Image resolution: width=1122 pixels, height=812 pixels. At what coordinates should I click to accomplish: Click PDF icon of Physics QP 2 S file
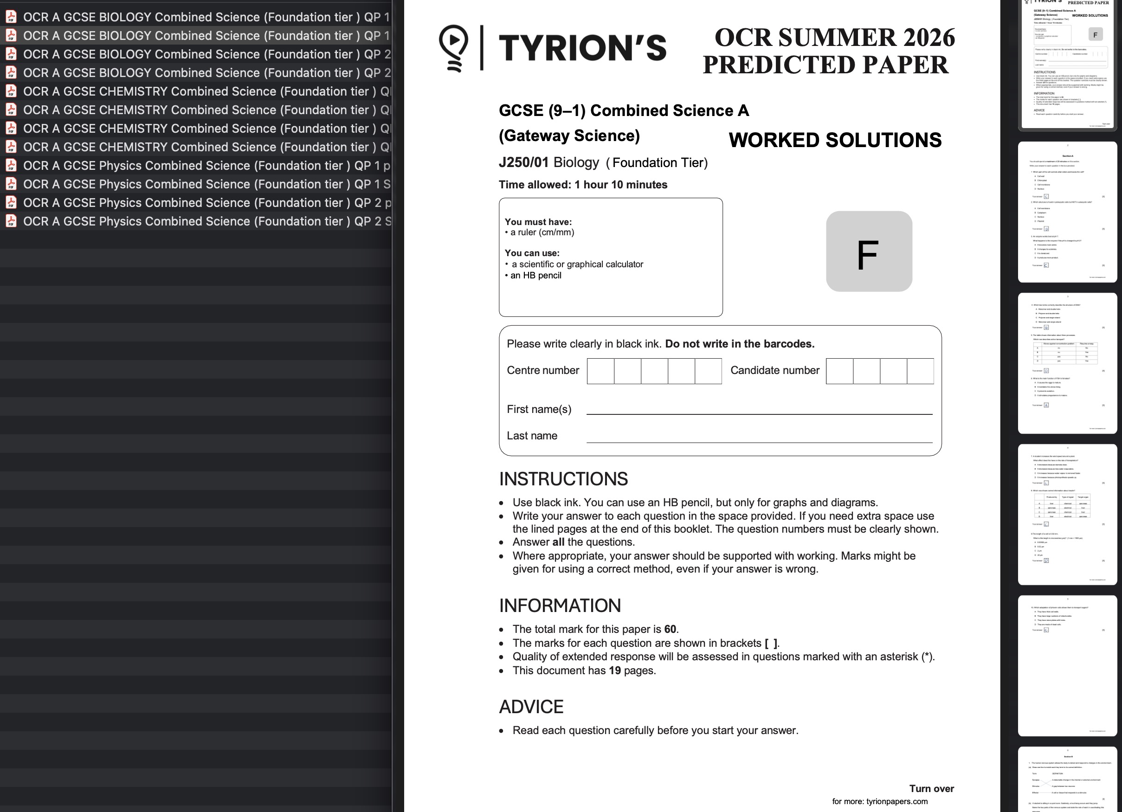click(11, 221)
